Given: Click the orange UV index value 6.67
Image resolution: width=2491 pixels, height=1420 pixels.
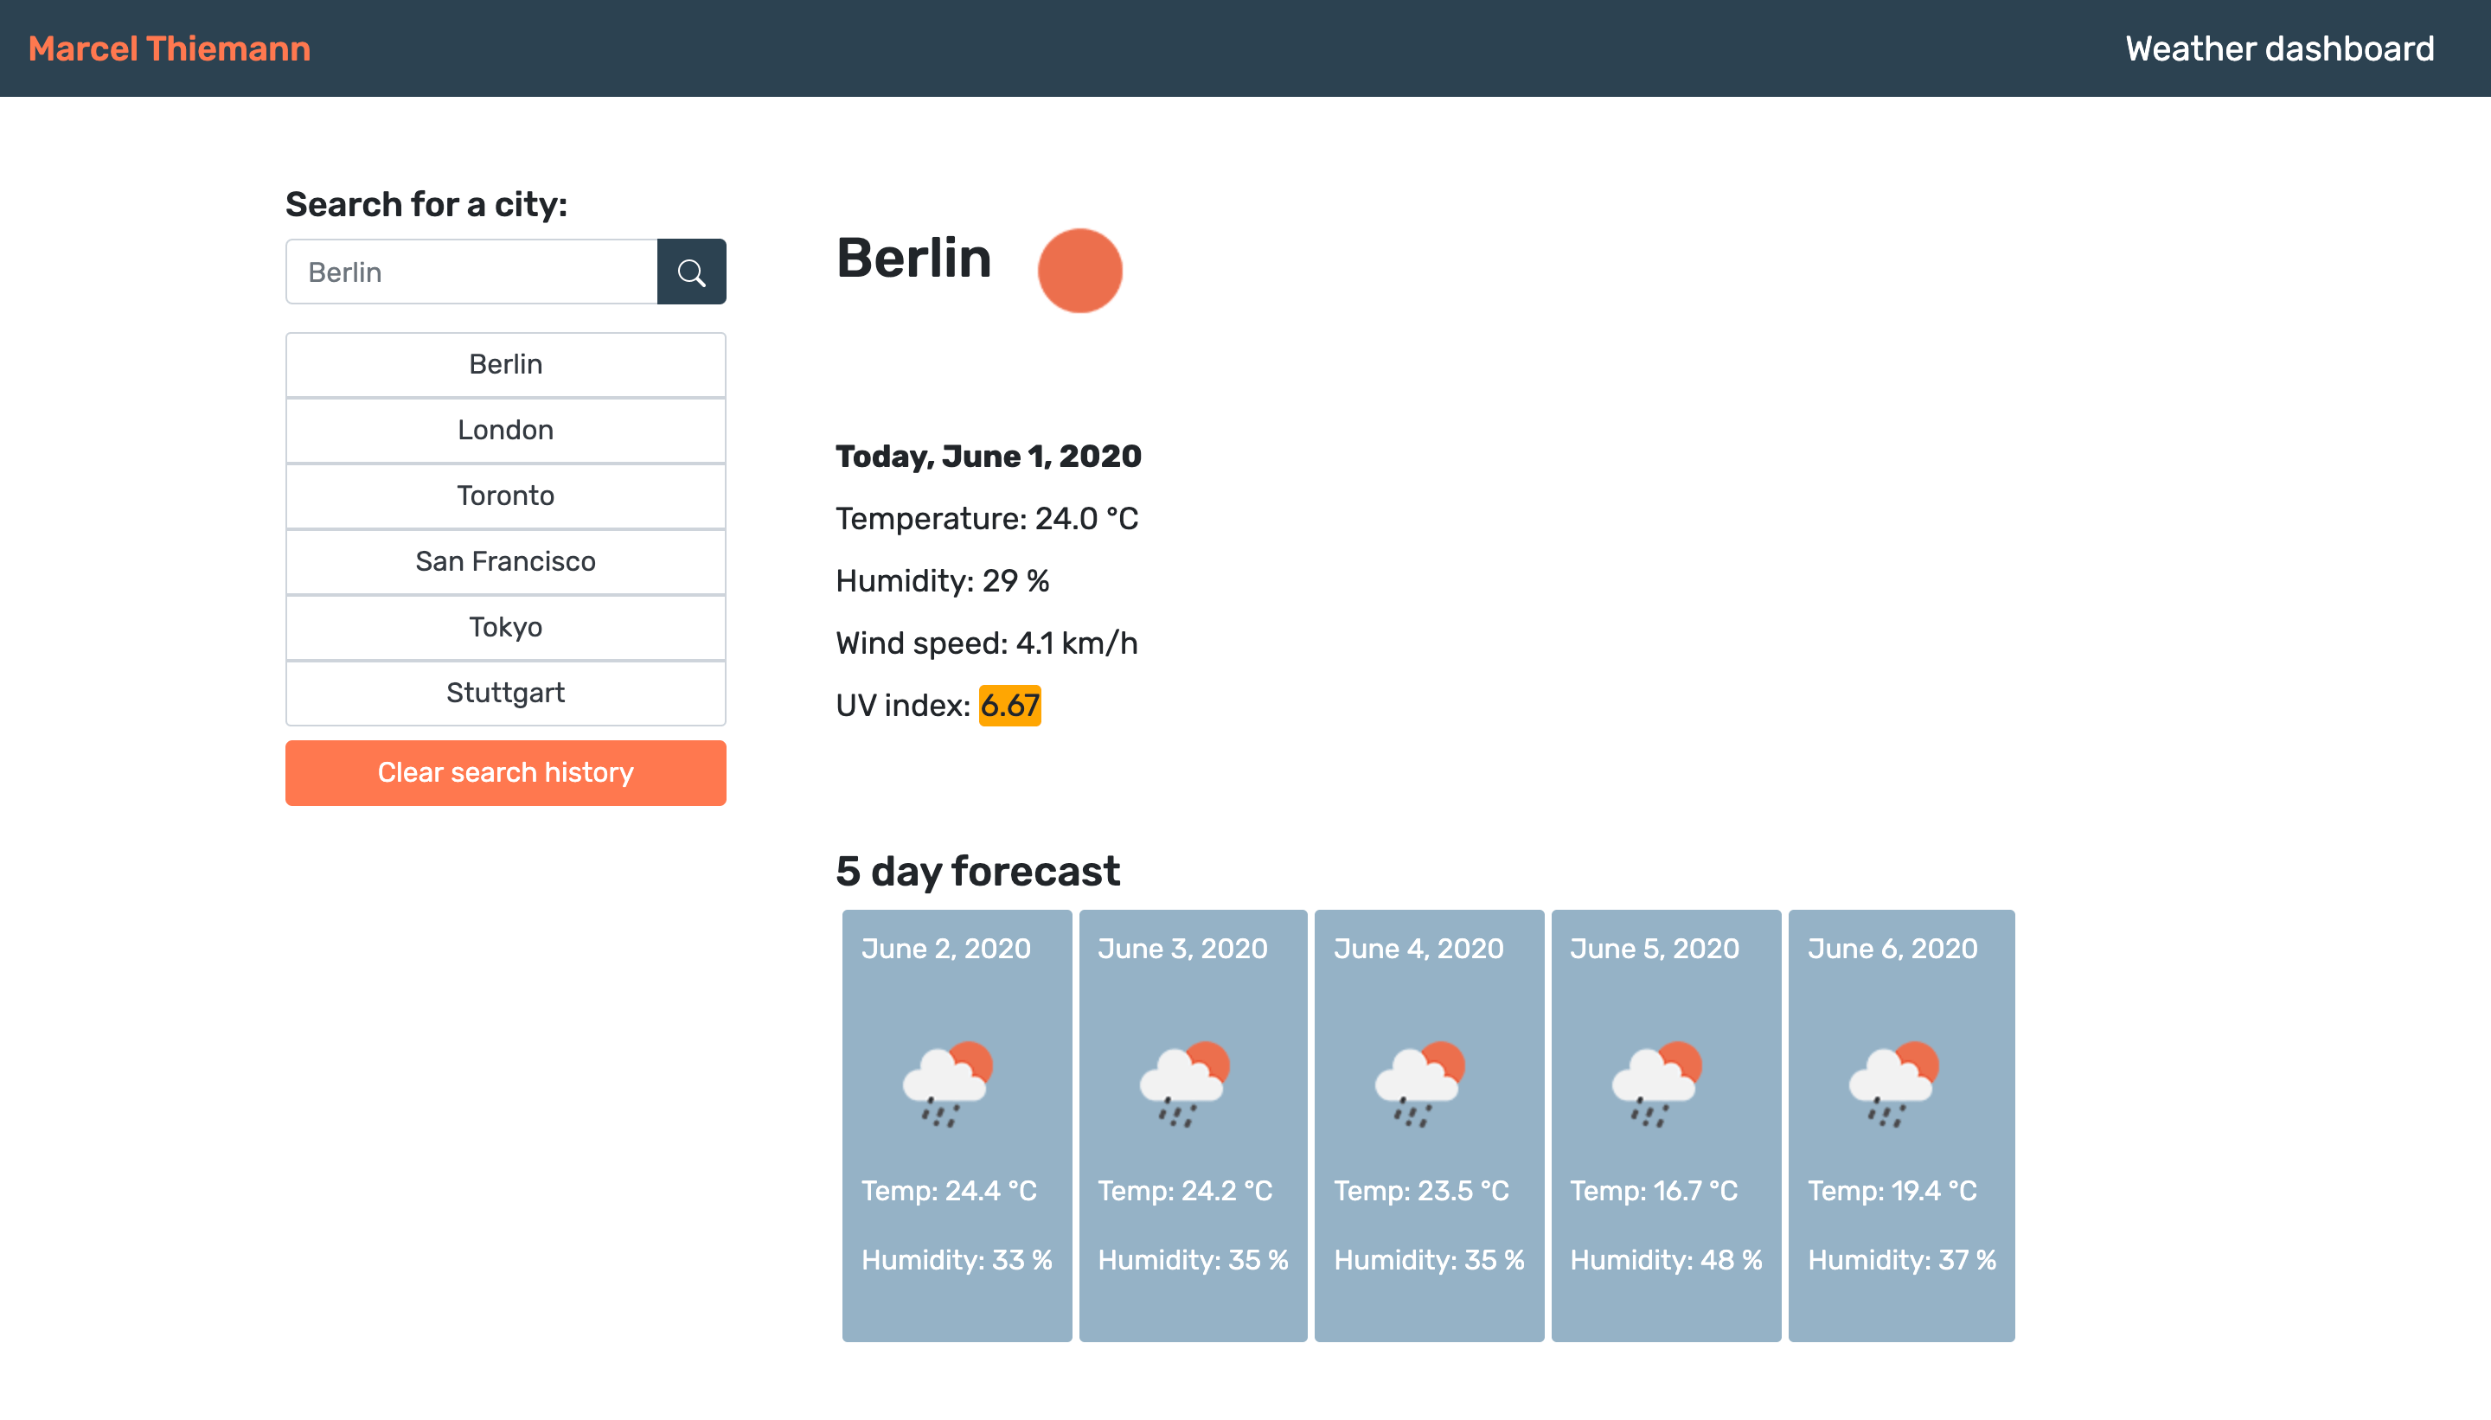Looking at the screenshot, I should coord(1009,705).
